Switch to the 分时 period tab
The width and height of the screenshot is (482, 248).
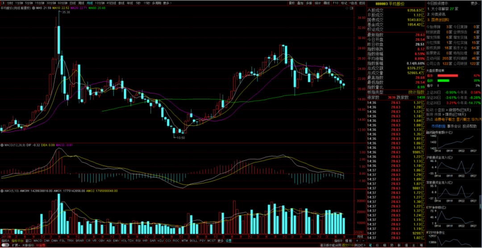pyautogui.click(x=10, y=3)
